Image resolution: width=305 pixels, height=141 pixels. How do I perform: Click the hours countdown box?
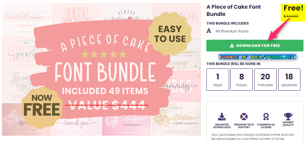tap(241, 79)
